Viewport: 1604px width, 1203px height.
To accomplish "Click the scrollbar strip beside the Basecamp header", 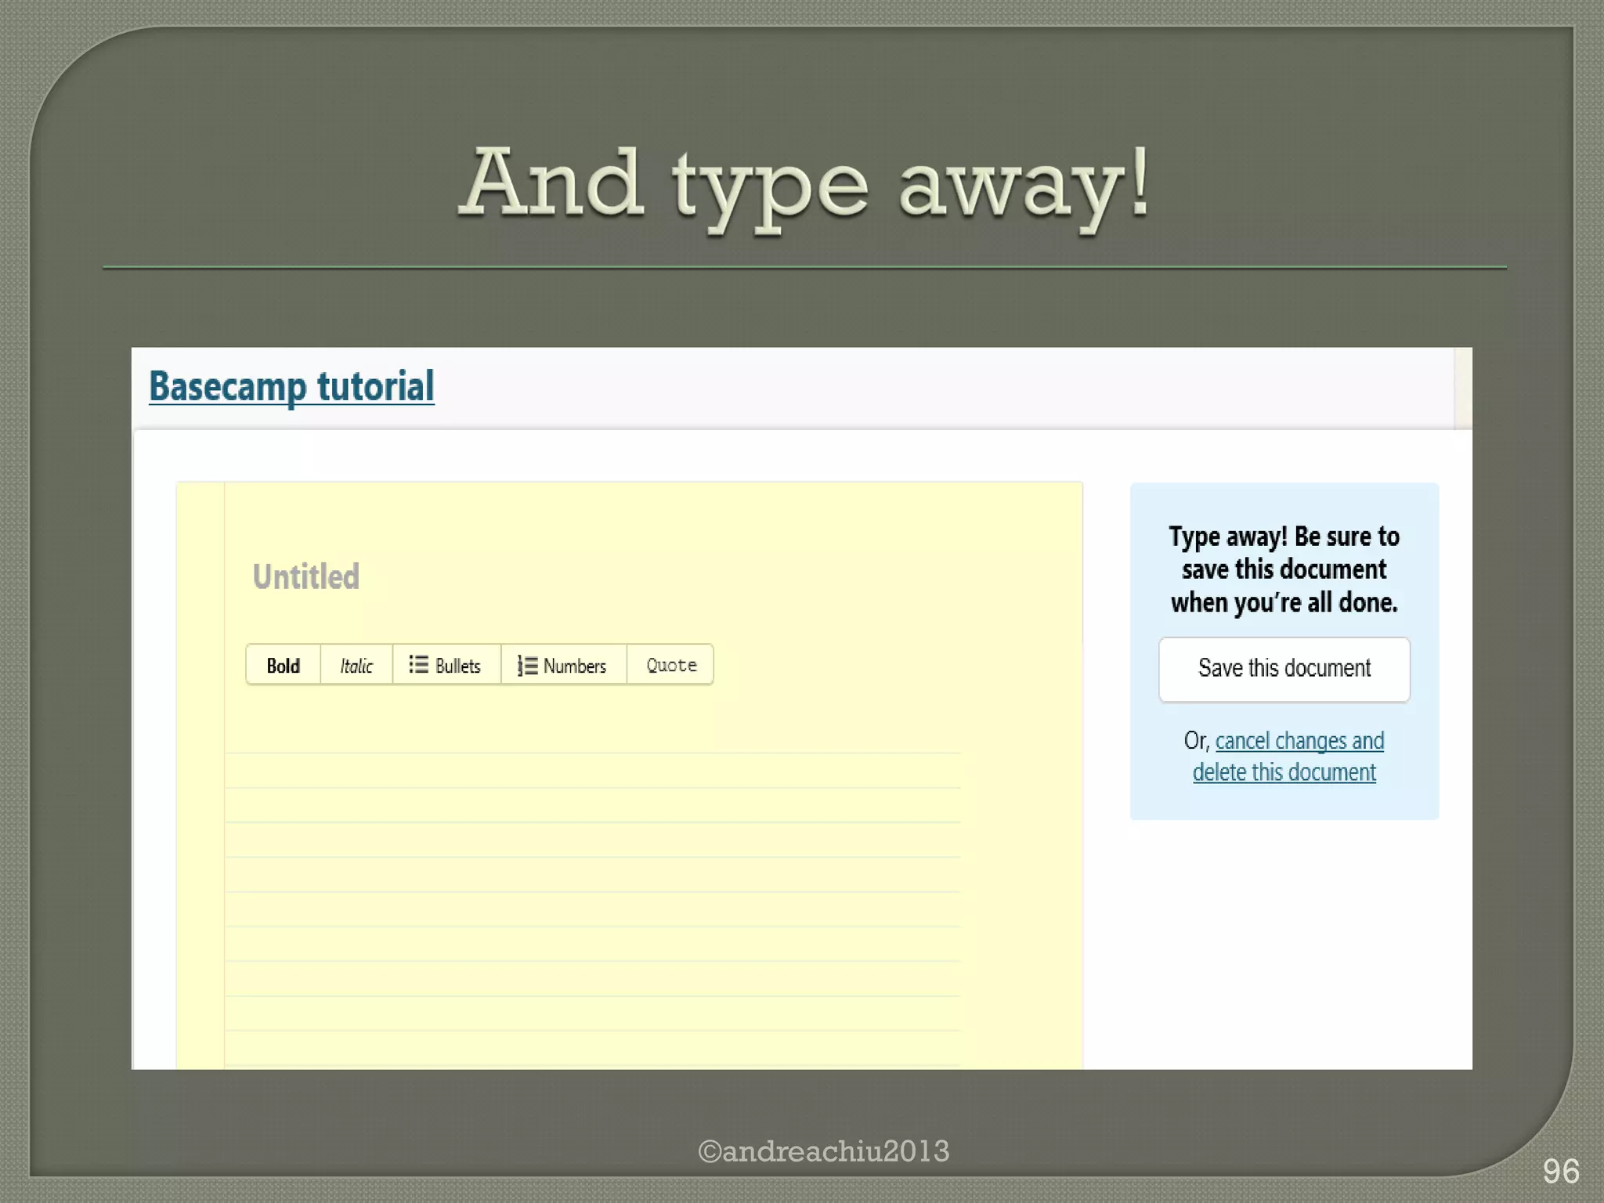I will coord(1463,388).
